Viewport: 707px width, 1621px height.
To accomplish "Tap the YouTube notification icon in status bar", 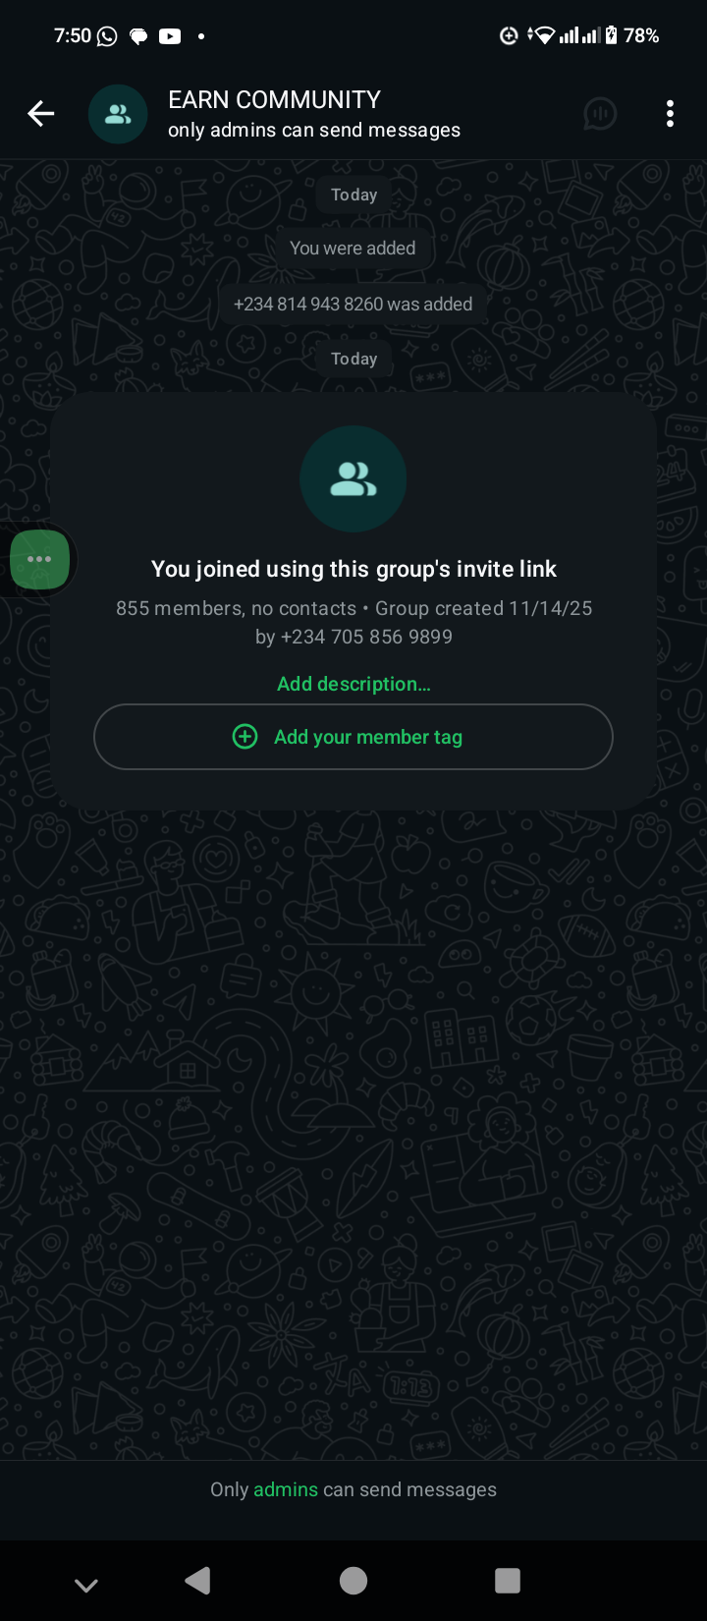I will click(x=170, y=36).
